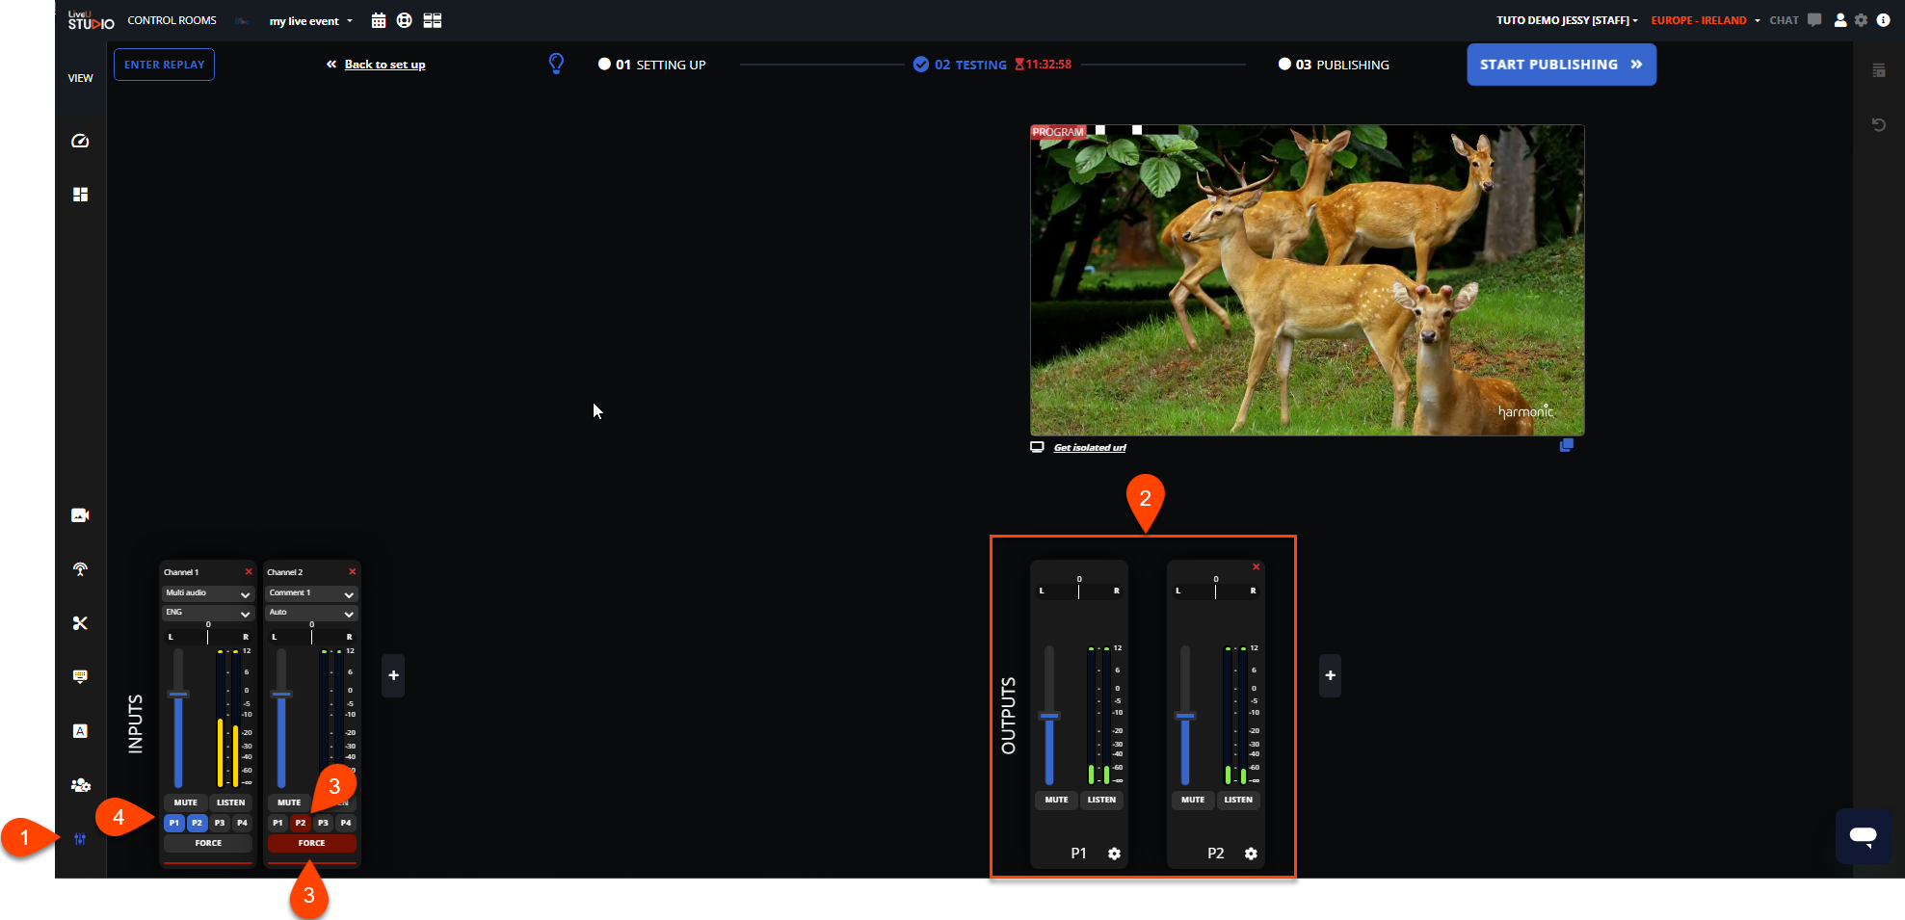1905x920 pixels.
Task: Add a new input channel
Action: (x=393, y=675)
